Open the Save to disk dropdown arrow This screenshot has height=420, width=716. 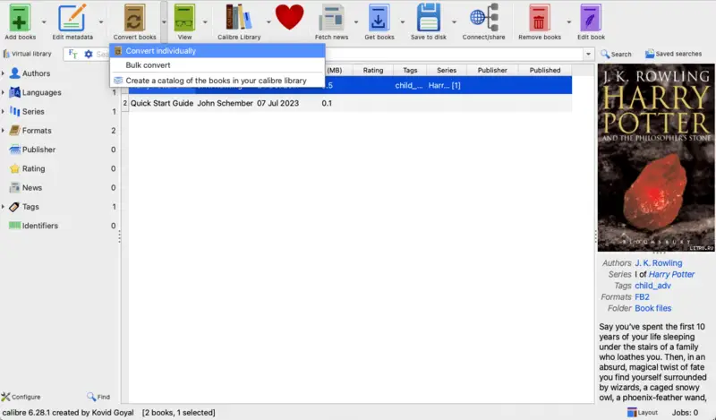pyautogui.click(x=454, y=21)
